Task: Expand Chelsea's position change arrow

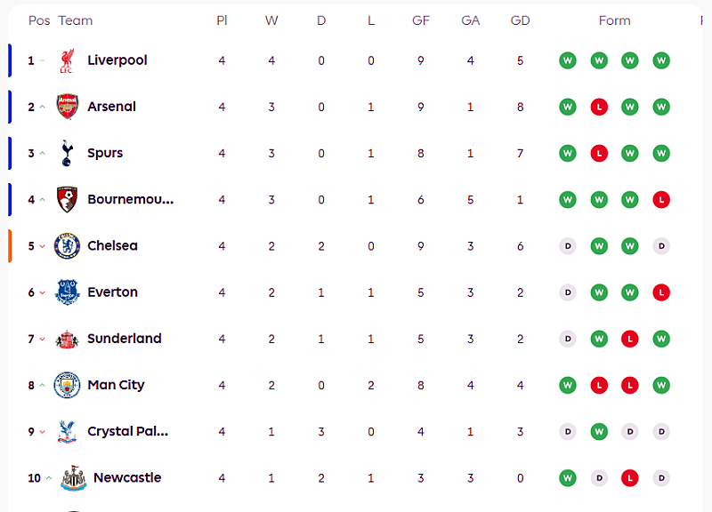Action: click(x=43, y=246)
